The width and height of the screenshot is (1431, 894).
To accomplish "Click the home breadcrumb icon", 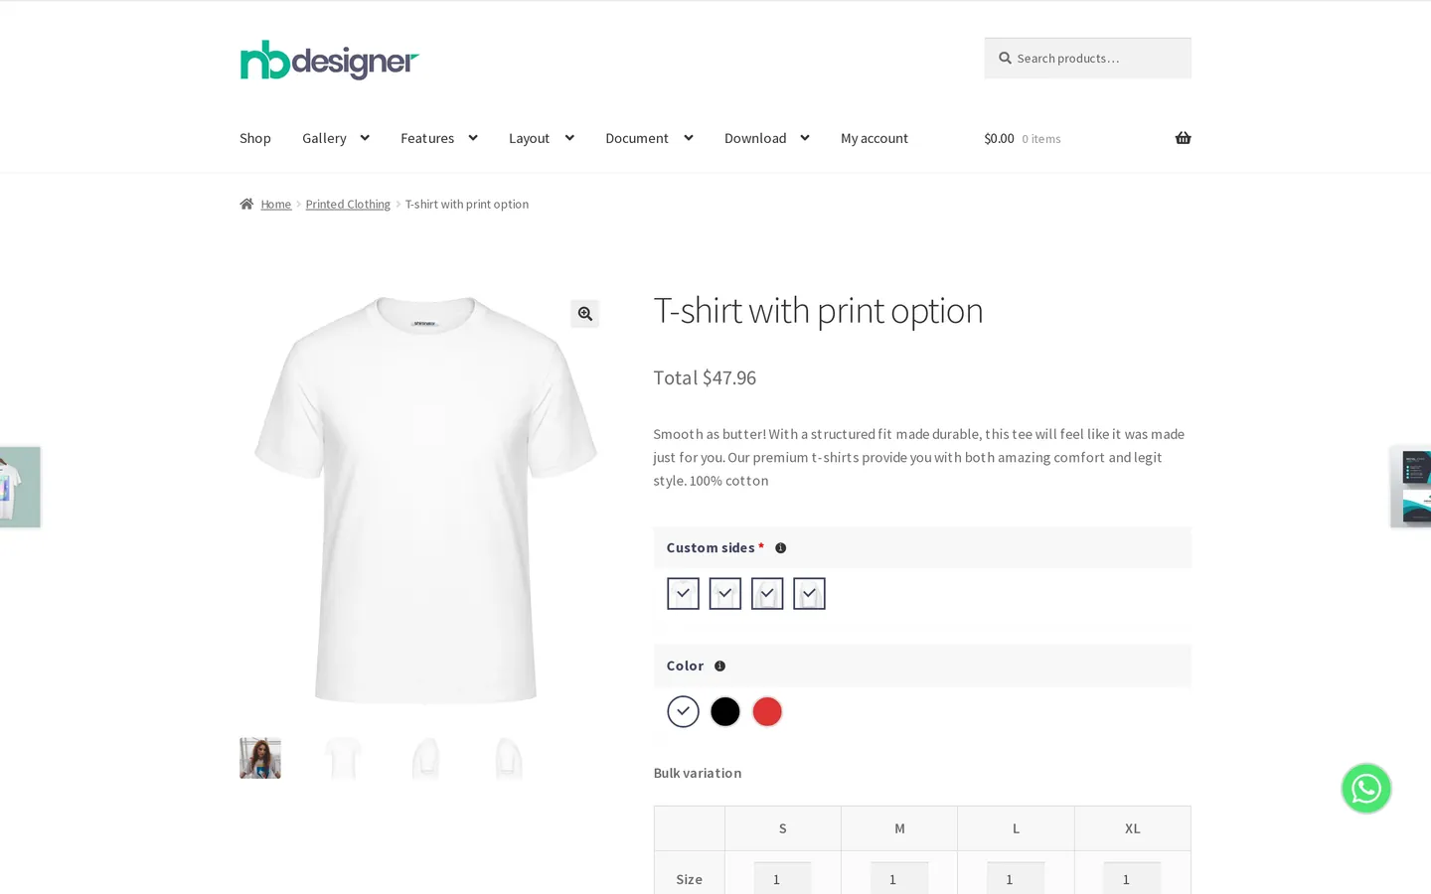I will [x=246, y=204].
